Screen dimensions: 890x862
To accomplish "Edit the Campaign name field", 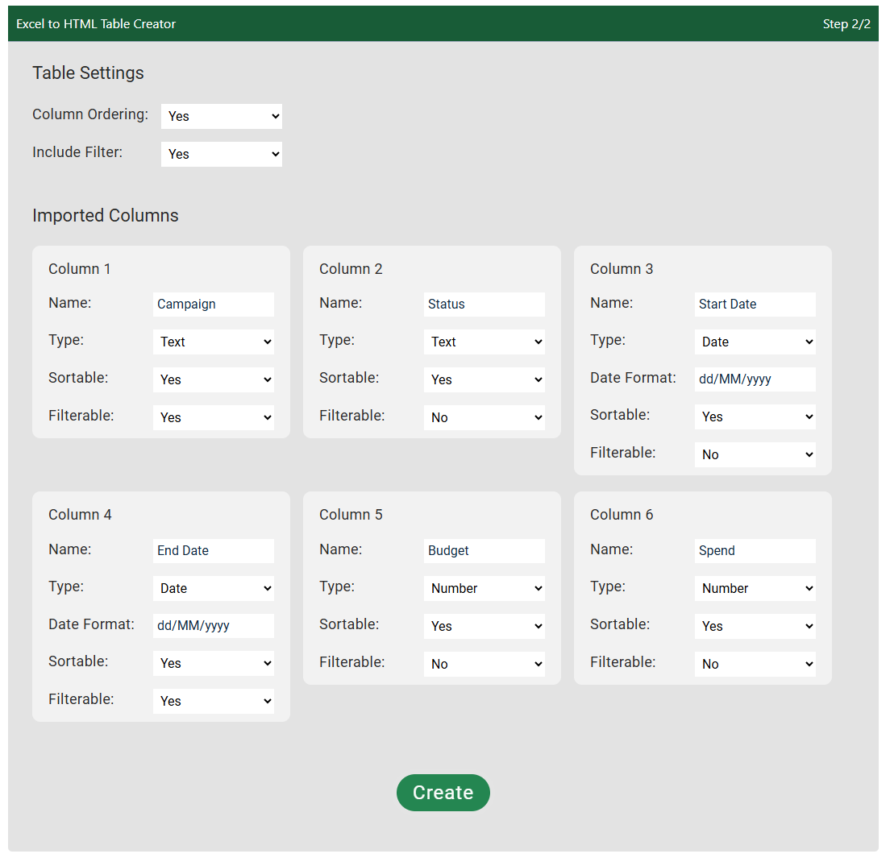I will tap(213, 305).
